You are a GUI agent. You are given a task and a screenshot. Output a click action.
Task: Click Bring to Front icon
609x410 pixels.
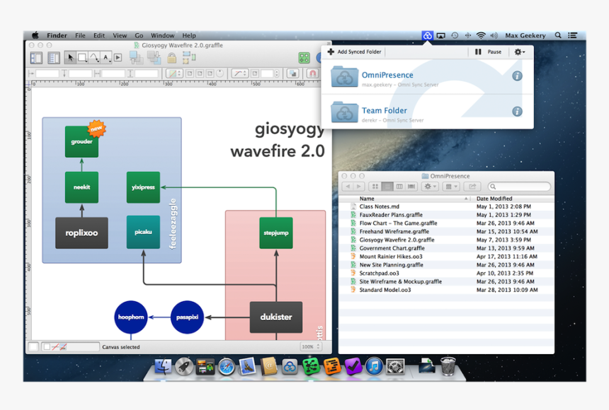coord(137,58)
